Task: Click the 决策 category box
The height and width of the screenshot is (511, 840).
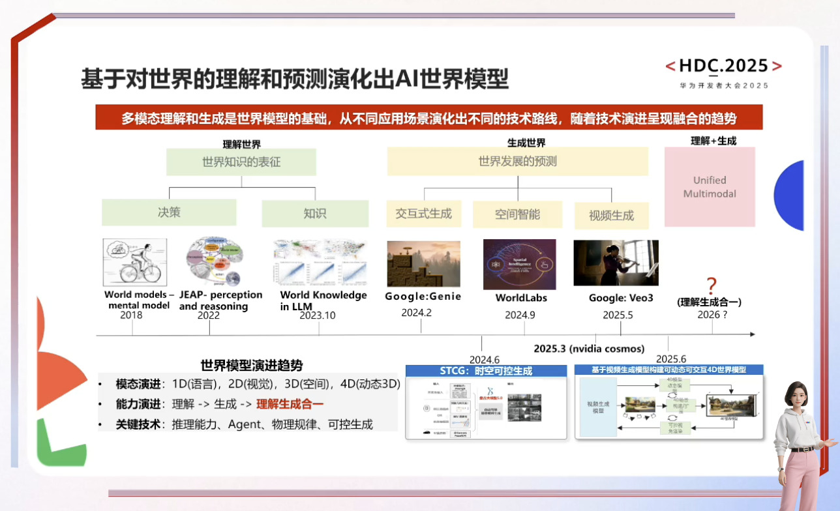Action: click(169, 212)
